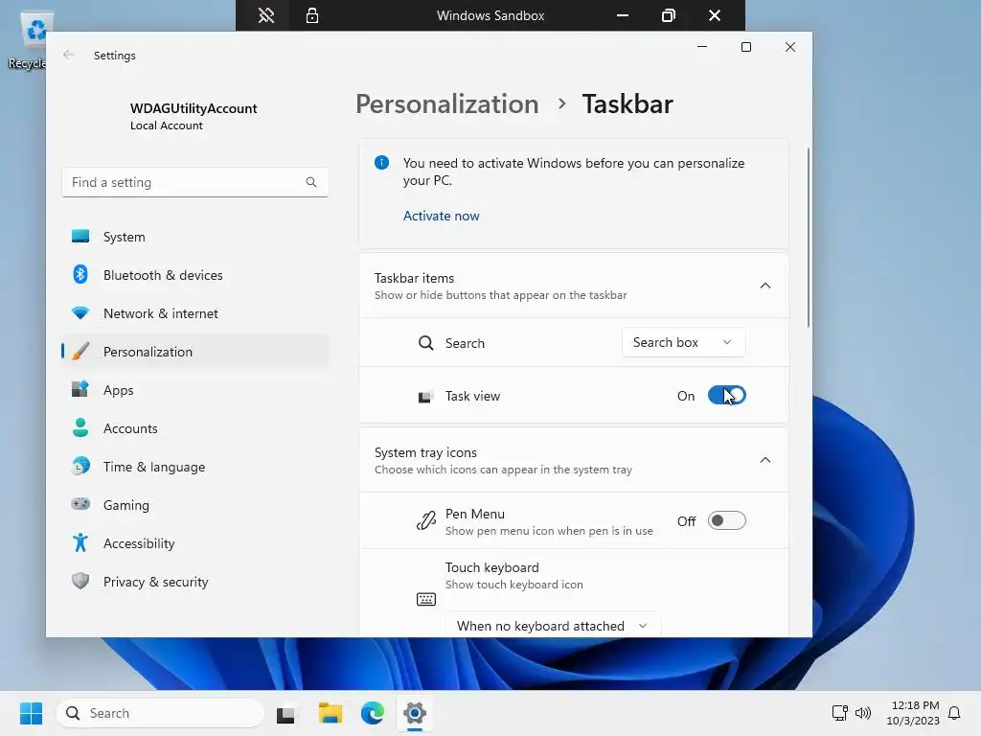Click the taskbar Search box
This screenshot has width=981, height=736.
click(160, 713)
